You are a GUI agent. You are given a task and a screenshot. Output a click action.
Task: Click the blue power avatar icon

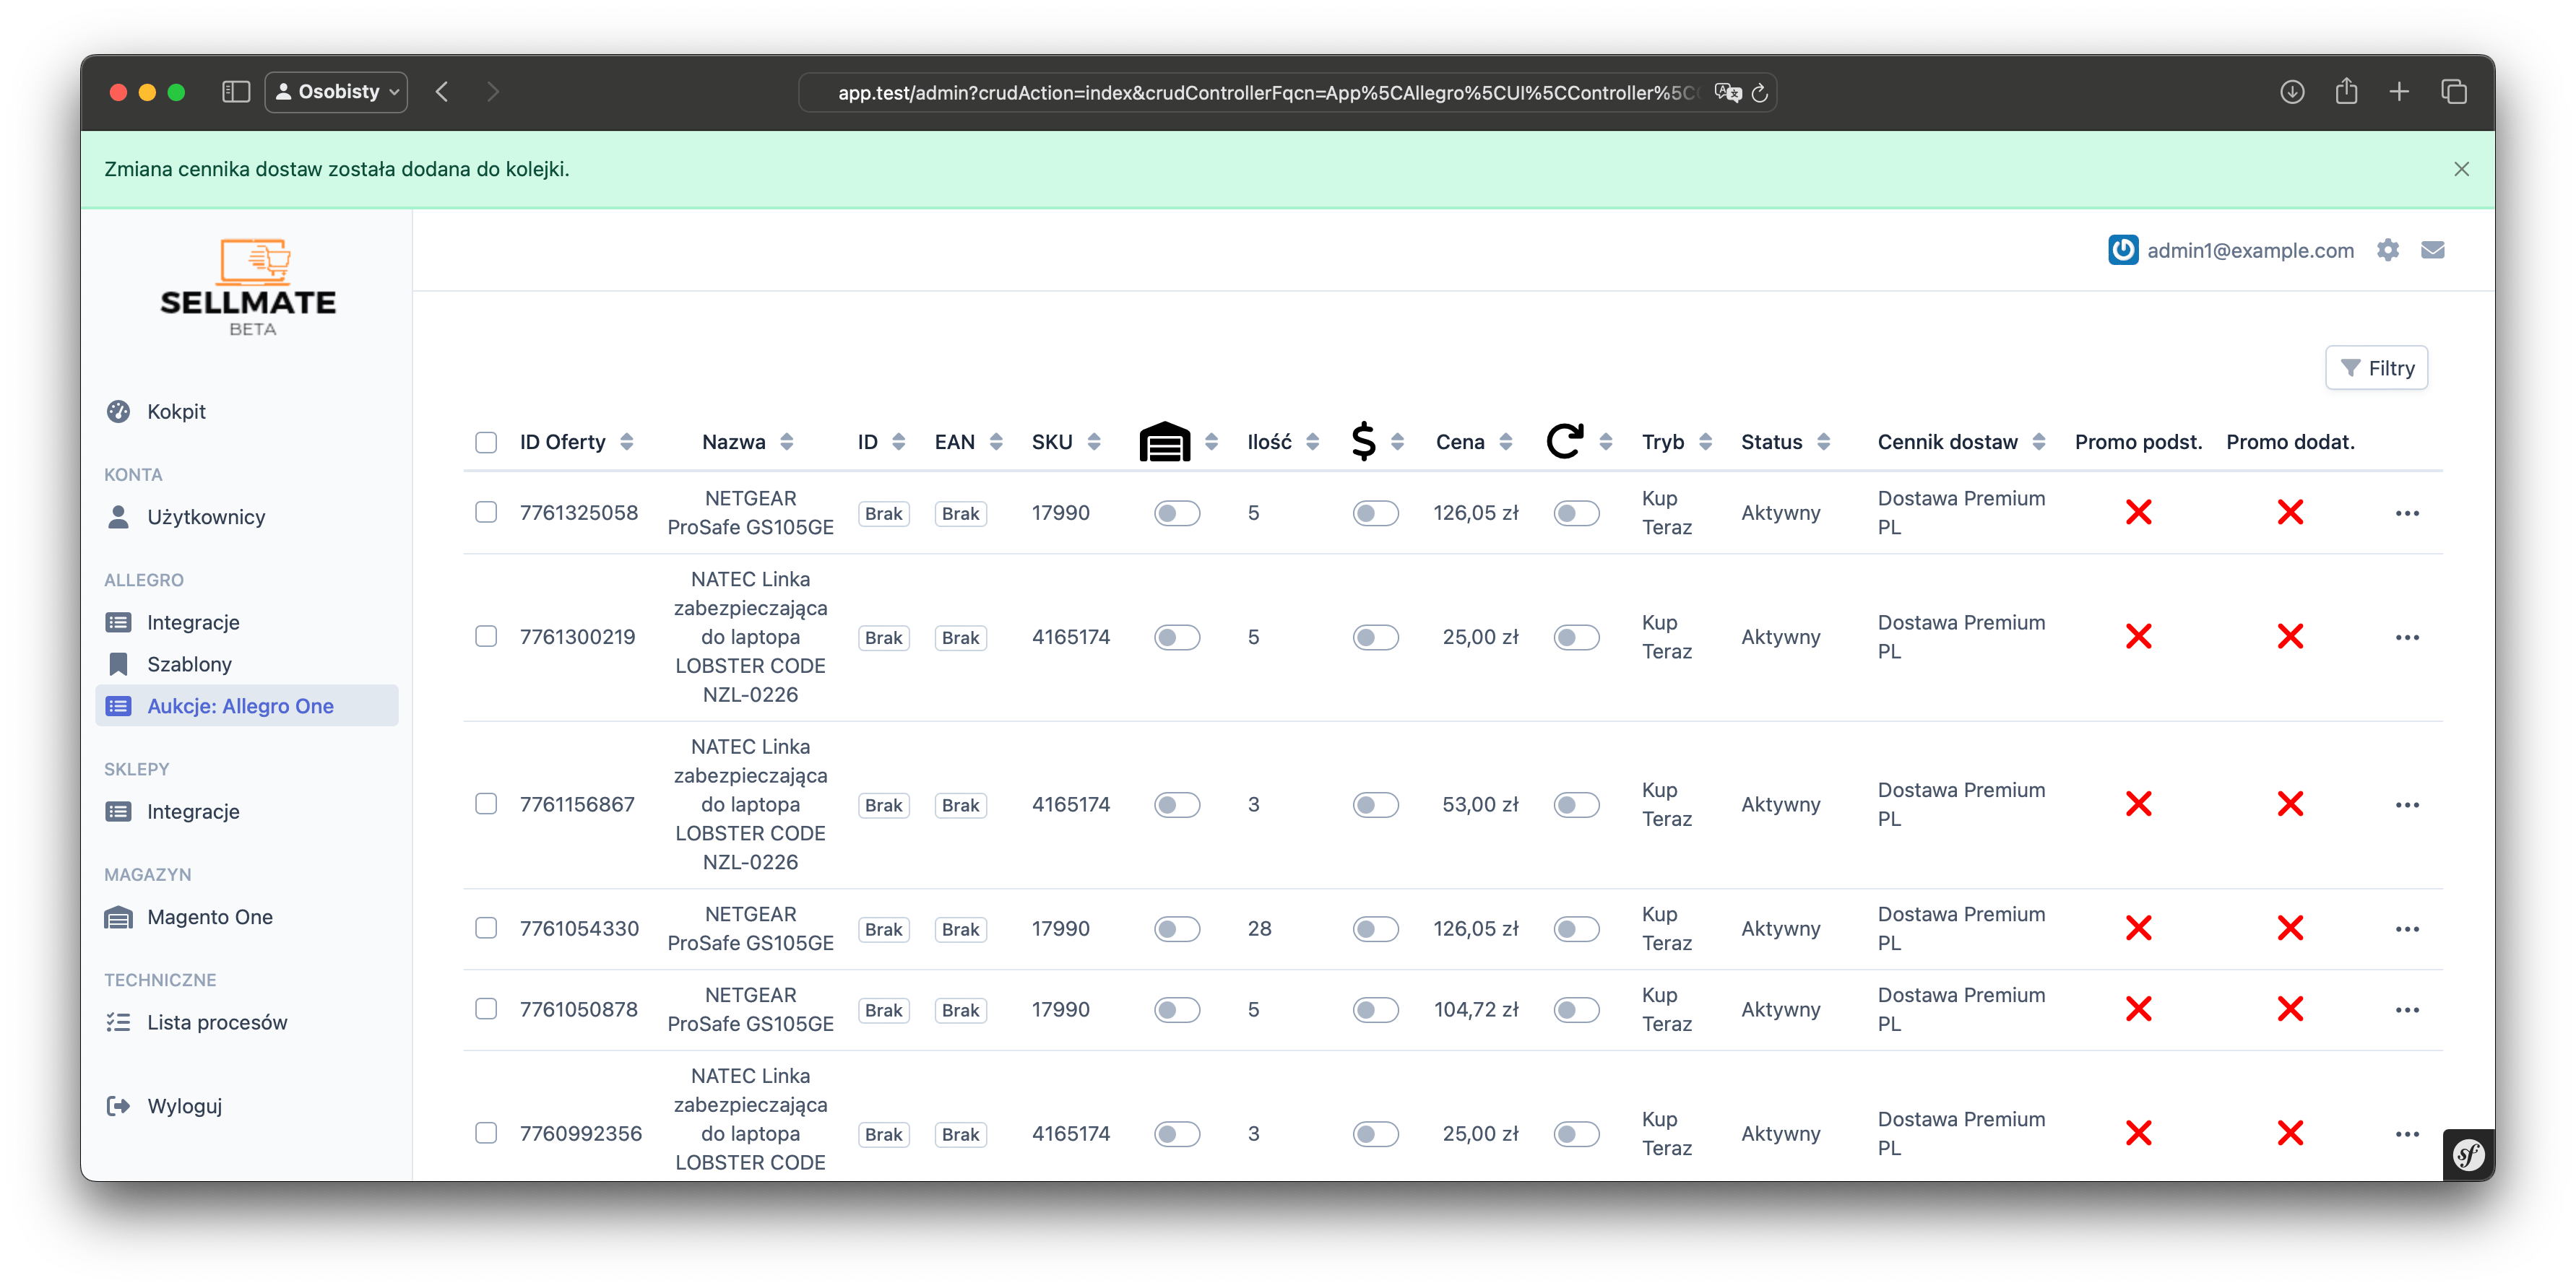[2123, 250]
